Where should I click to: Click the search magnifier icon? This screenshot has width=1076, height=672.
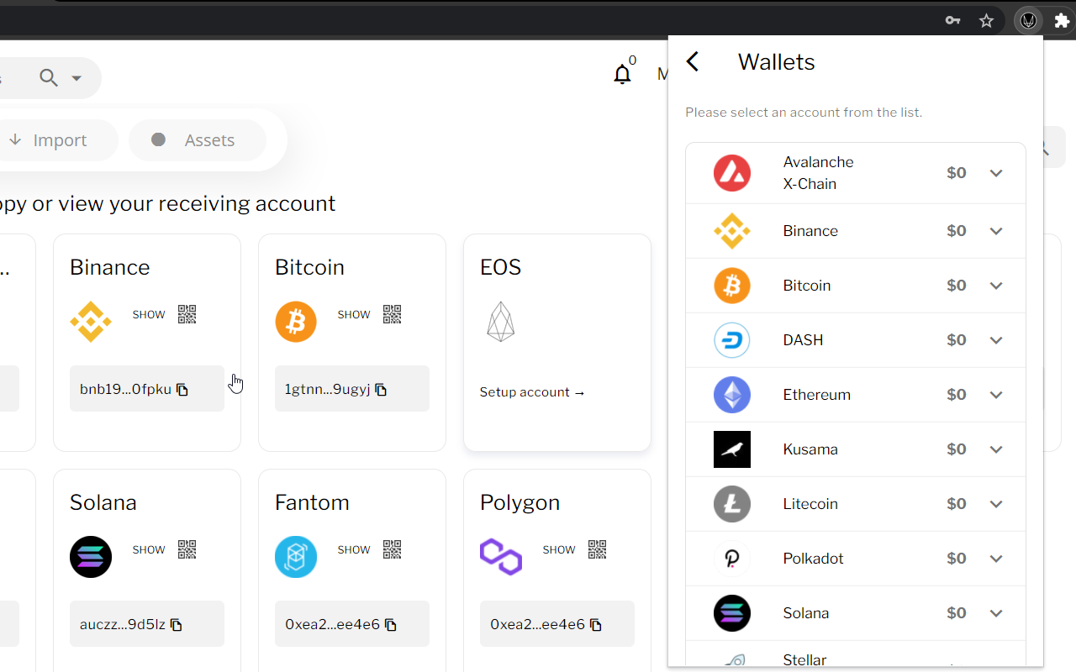coord(49,78)
